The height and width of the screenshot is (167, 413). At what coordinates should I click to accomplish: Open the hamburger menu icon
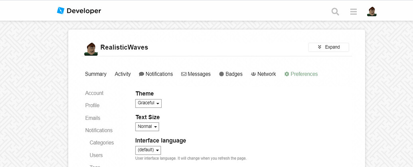pos(354,11)
